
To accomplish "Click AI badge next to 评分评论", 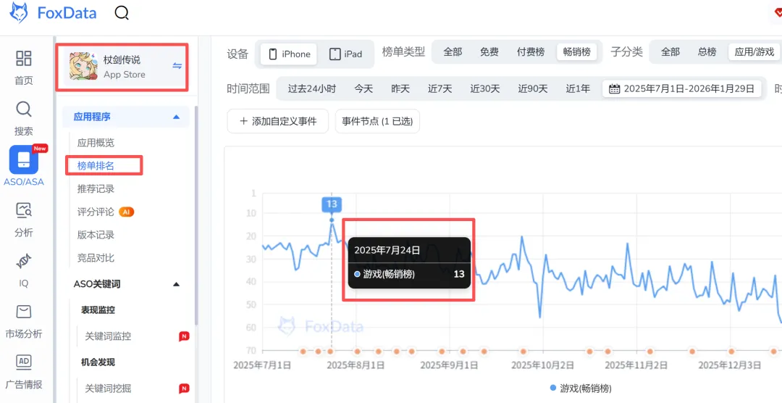I will (126, 212).
